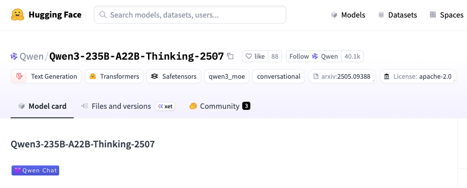The image size is (467, 188).
Task: Open the like count showing 88
Action: (275, 56)
